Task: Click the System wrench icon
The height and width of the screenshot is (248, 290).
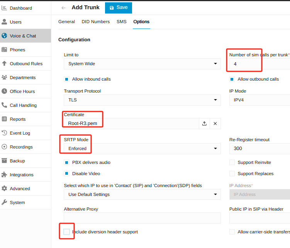Action: click(4, 202)
